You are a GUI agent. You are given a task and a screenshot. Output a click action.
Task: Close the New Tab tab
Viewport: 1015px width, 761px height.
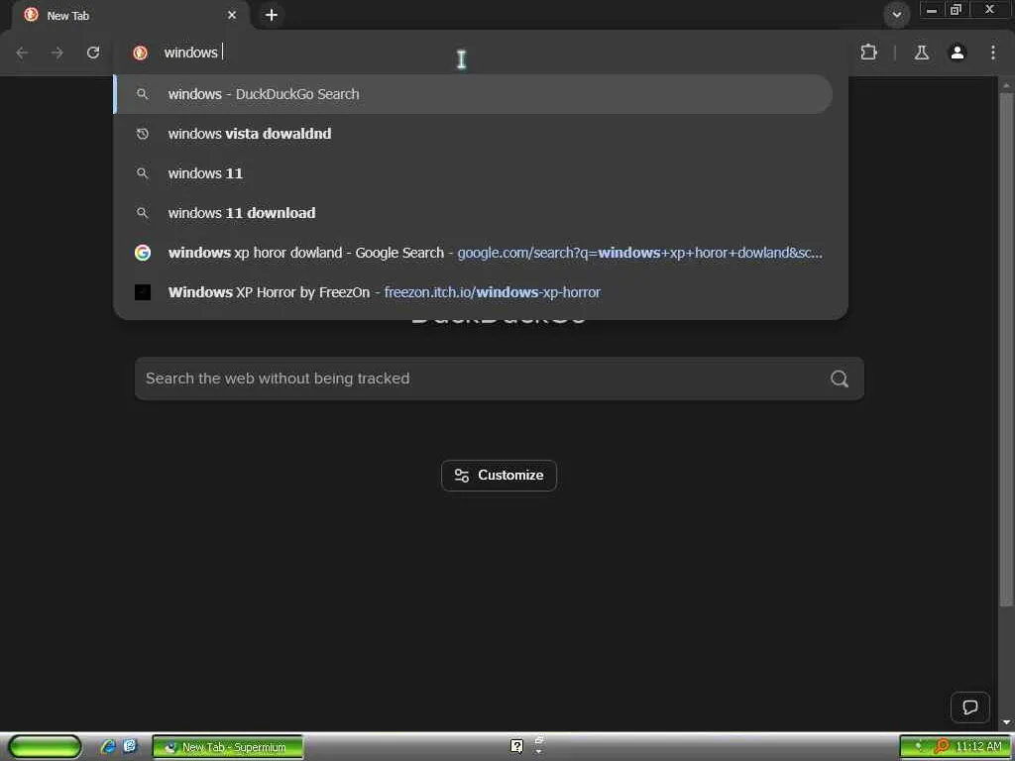click(x=232, y=15)
